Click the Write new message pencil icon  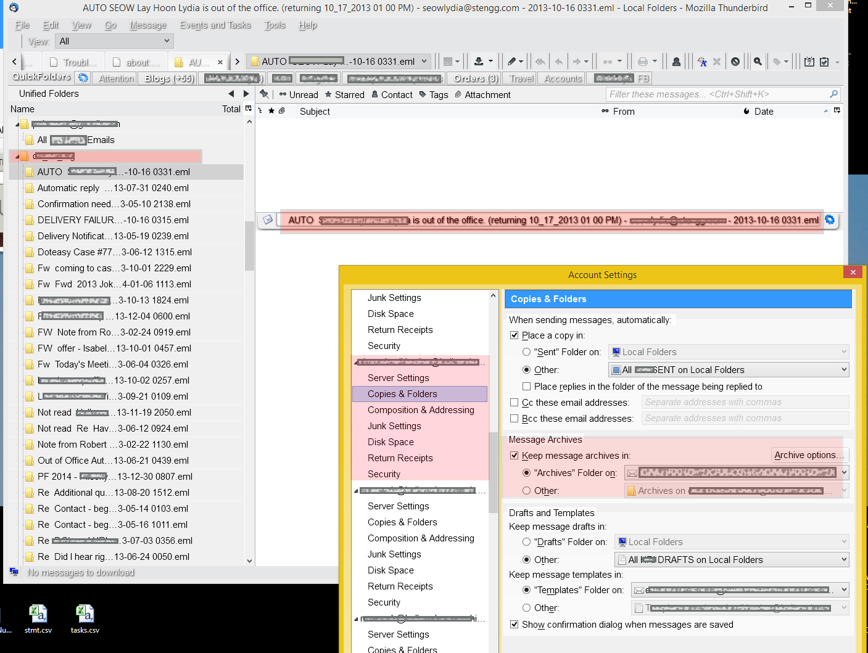[x=511, y=62]
